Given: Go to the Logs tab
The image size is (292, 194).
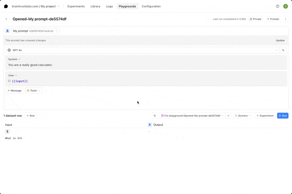Looking at the screenshot, I should [109, 6].
